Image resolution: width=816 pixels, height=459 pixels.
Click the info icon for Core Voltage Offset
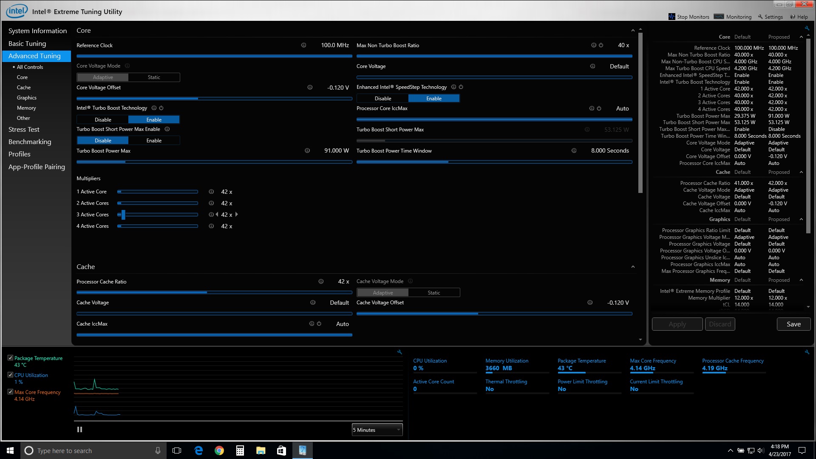[310, 87]
